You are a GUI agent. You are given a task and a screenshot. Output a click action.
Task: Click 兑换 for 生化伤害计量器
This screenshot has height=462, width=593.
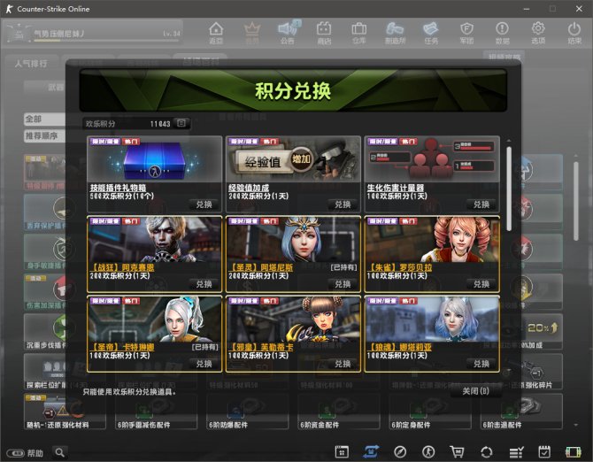click(481, 204)
